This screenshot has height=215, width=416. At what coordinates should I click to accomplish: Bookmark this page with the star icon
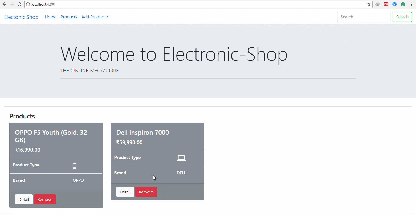[x=369, y=4]
